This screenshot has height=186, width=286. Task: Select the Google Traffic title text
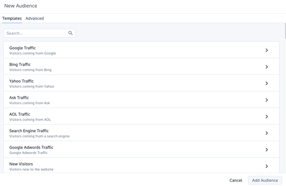pos(23,48)
